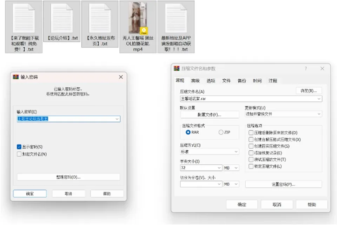Click the question mark help icon

click(306, 68)
